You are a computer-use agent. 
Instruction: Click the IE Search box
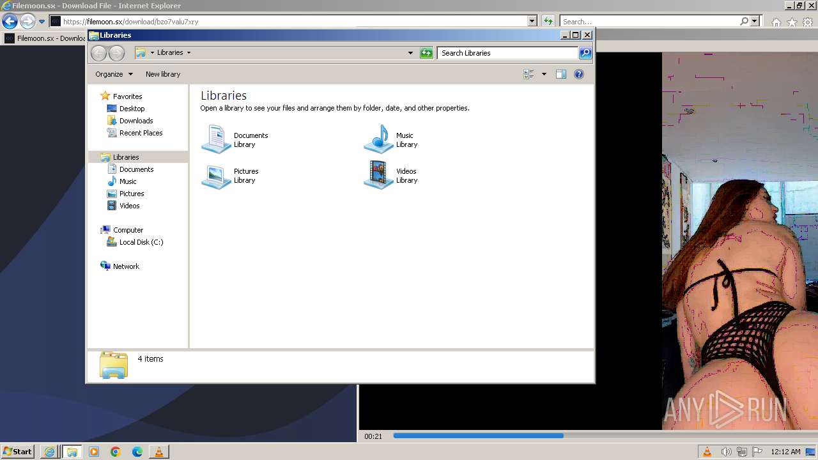click(649, 21)
